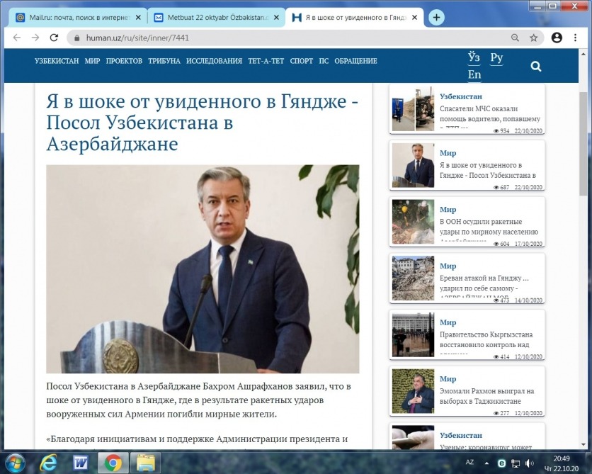Switch site language to Ўз
This screenshot has width=592, height=474.
474,58
